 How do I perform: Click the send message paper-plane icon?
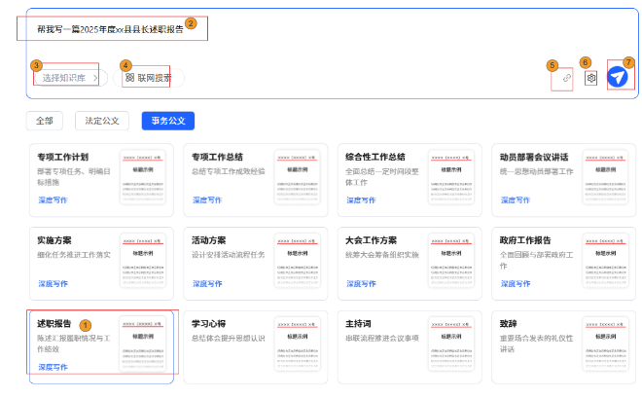pyautogui.click(x=618, y=77)
